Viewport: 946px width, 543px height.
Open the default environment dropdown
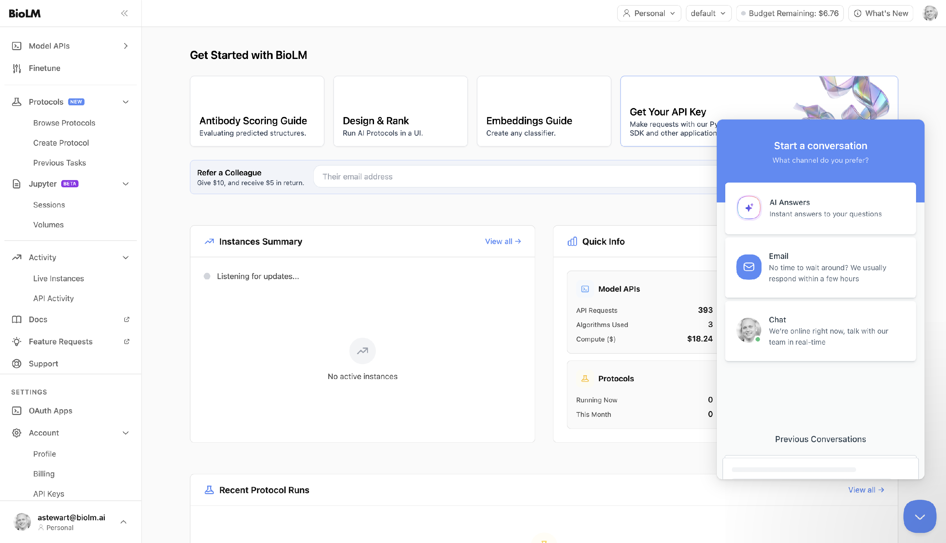point(708,14)
